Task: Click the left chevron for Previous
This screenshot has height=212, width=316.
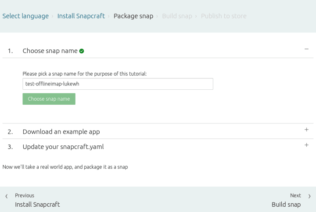Action: click(x=6, y=196)
